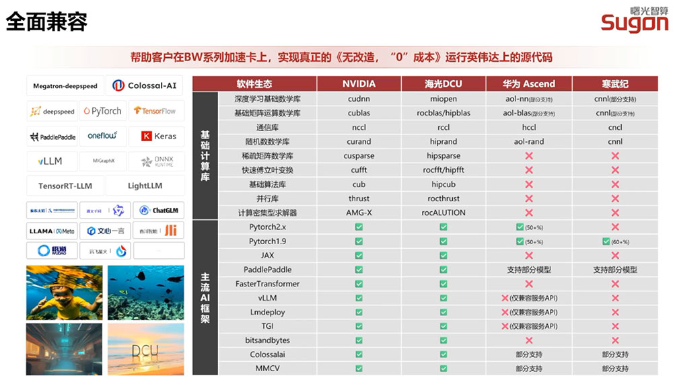Click the PaddlePaddle logo tile
The height and width of the screenshot is (384, 673).
tap(52, 137)
